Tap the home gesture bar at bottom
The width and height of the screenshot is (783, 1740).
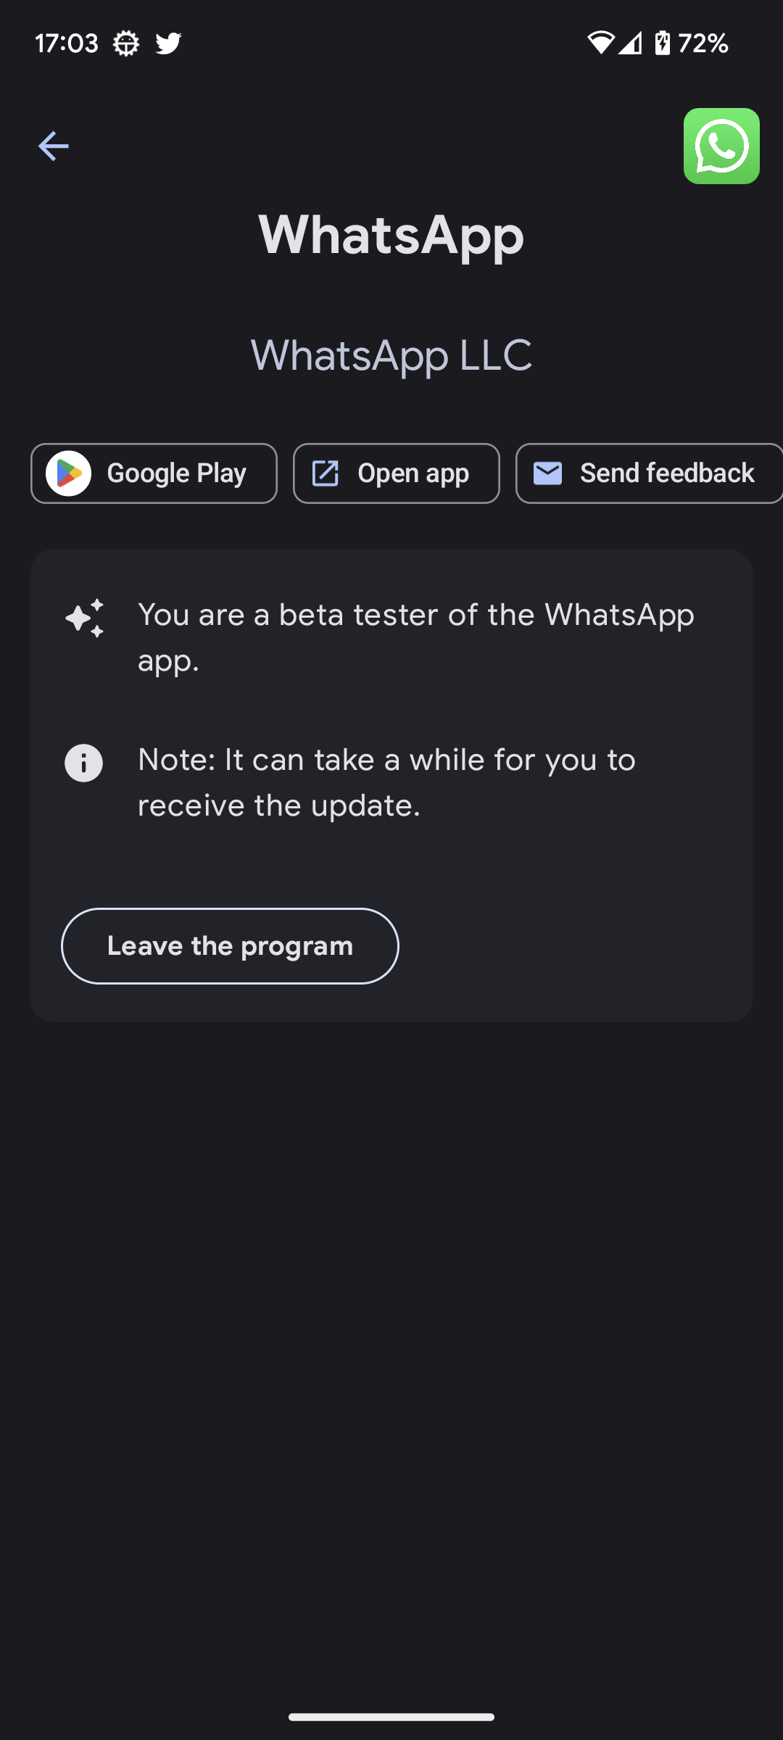point(391,1716)
